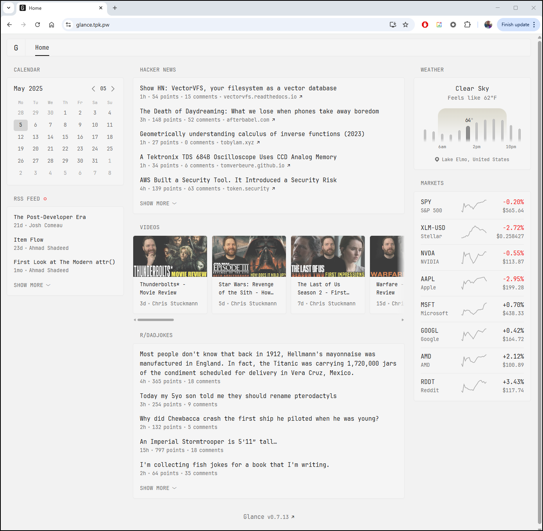Screen dimensions: 543x531
Task: Open the Hellmann's mayonnaise dad joke
Action: 268,364
